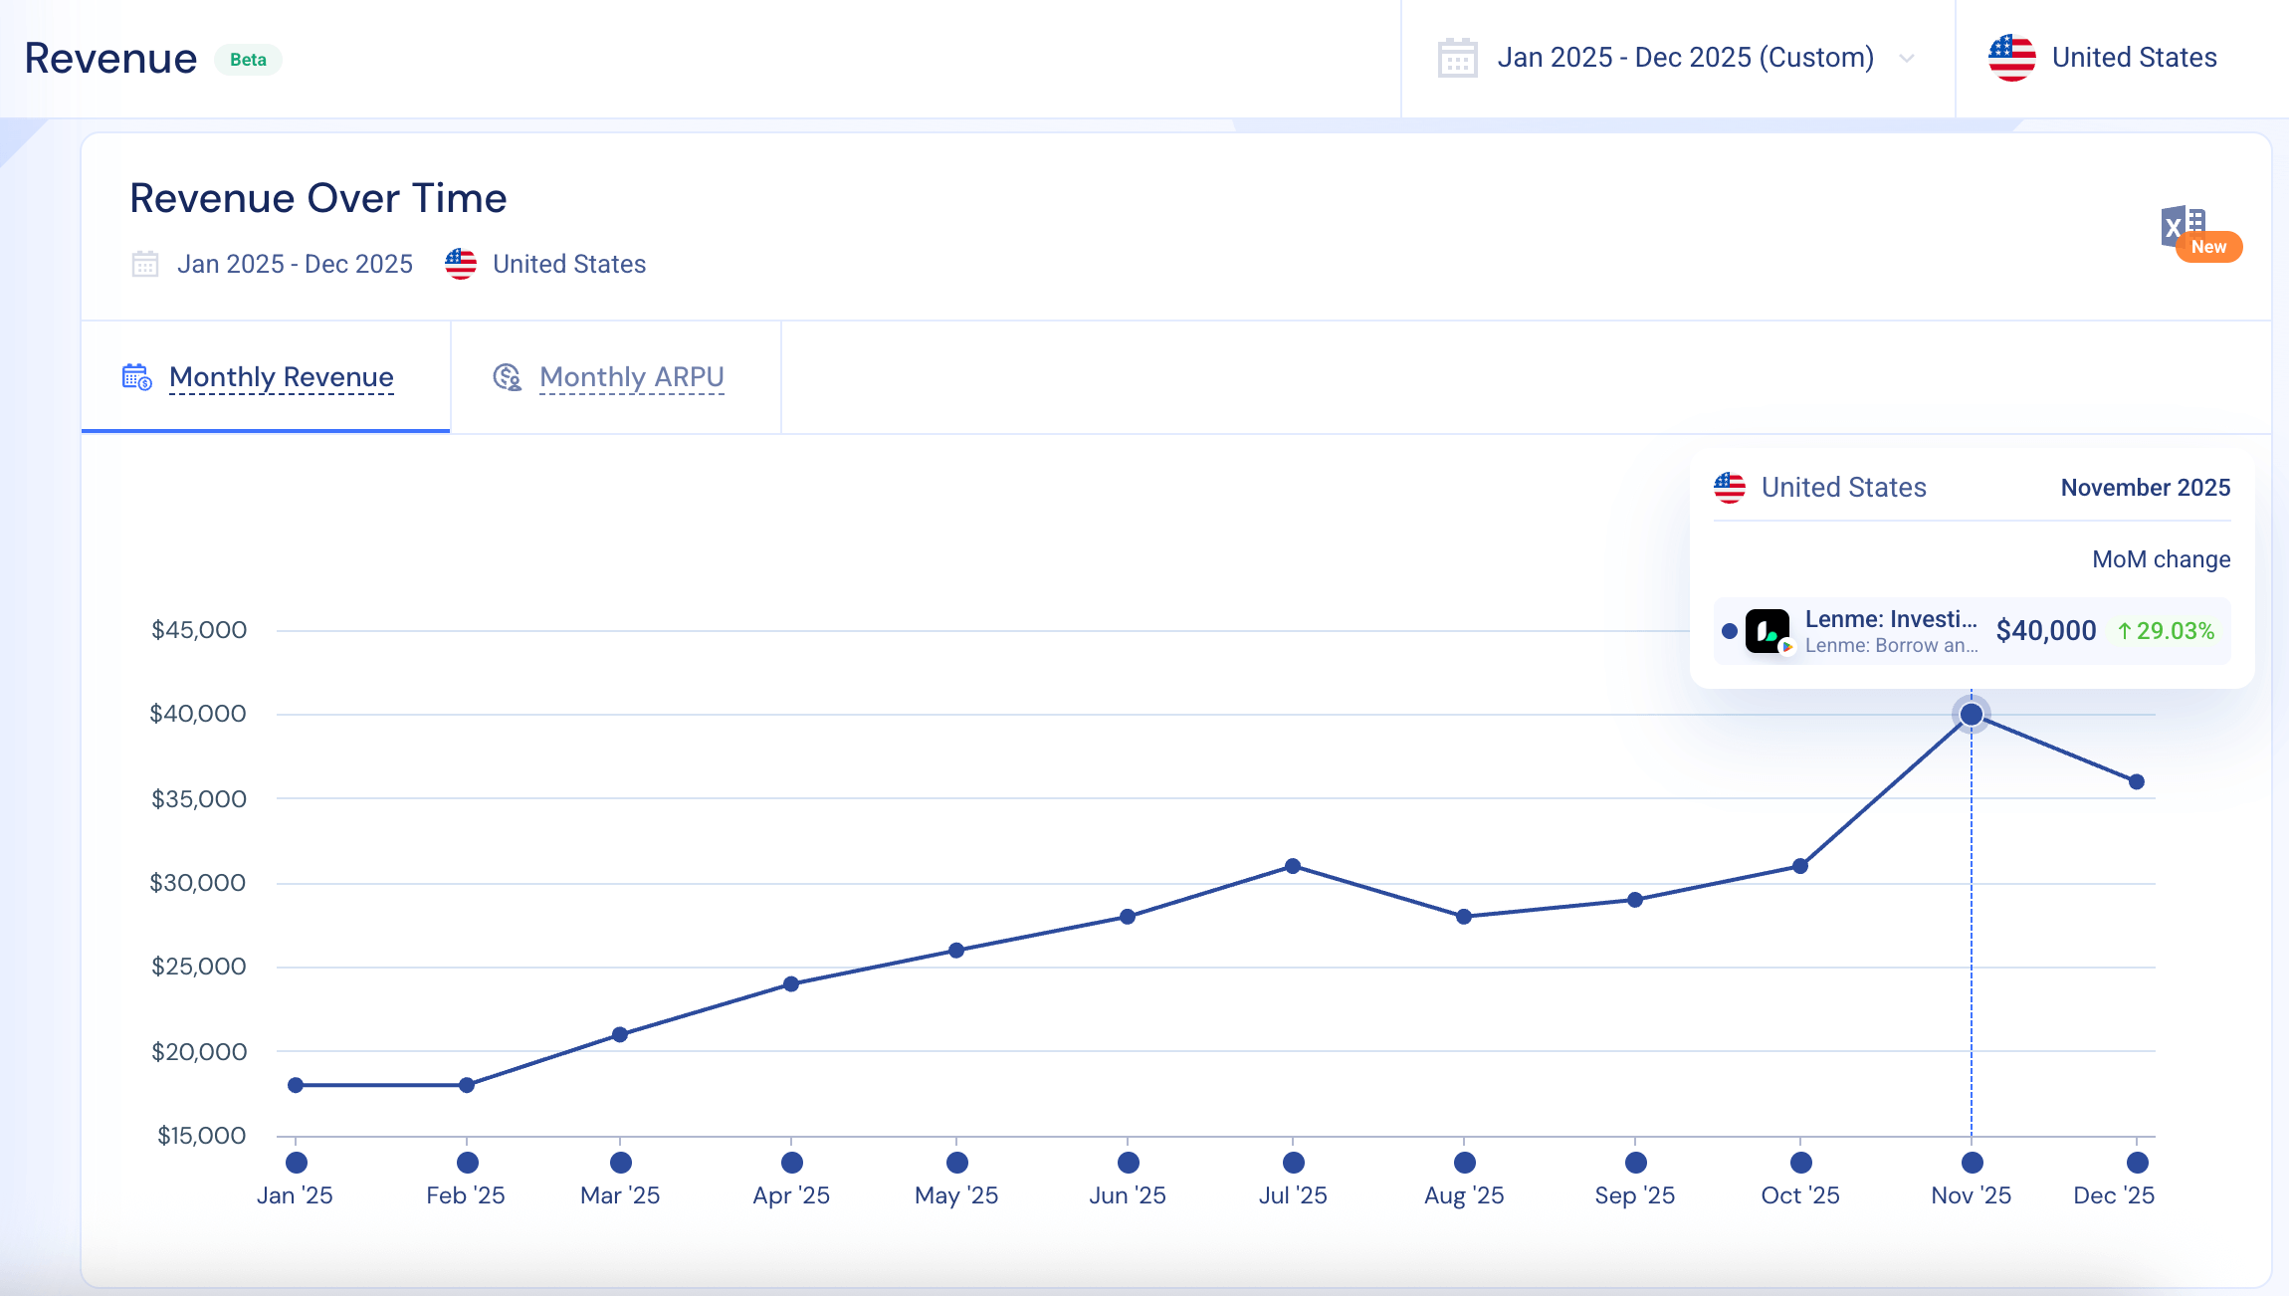The image size is (2289, 1296).
Task: Click the US flag in the tooltip header
Action: [1730, 488]
